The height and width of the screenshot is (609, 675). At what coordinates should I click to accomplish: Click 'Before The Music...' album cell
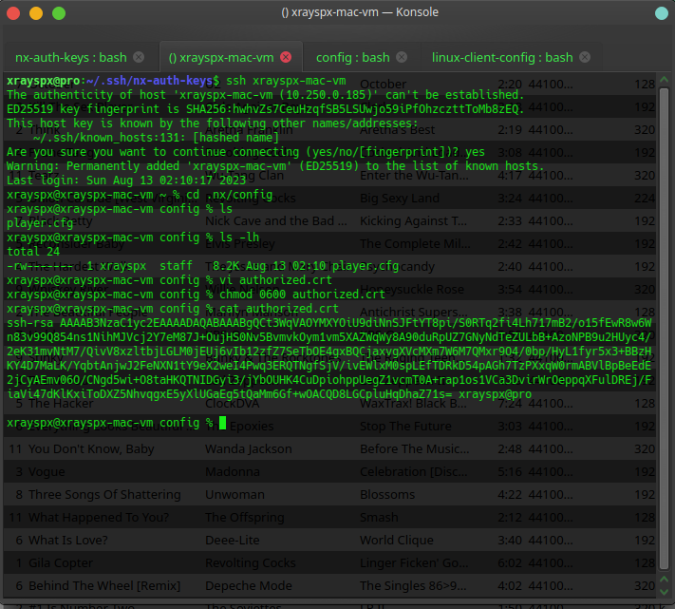coord(415,448)
